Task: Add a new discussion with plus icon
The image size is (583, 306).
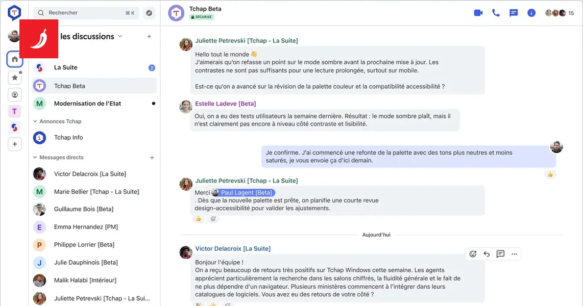Action: [149, 36]
